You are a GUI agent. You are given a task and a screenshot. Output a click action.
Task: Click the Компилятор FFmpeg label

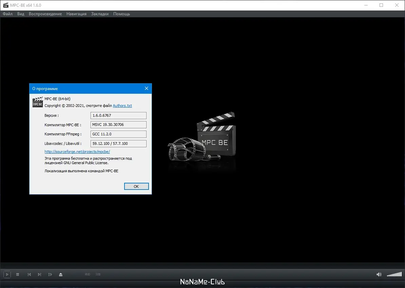pyautogui.click(x=63, y=134)
